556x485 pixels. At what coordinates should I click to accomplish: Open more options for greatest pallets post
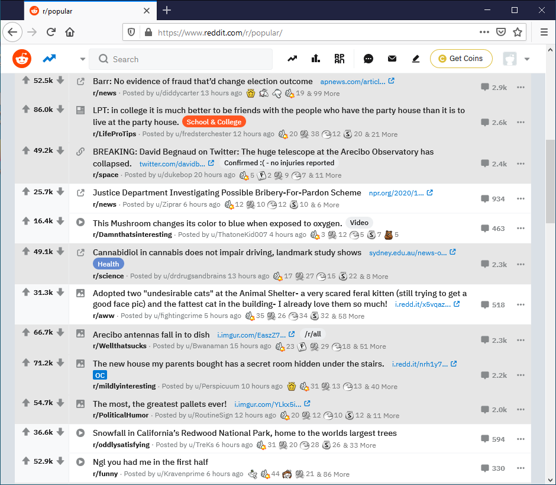[x=521, y=410]
